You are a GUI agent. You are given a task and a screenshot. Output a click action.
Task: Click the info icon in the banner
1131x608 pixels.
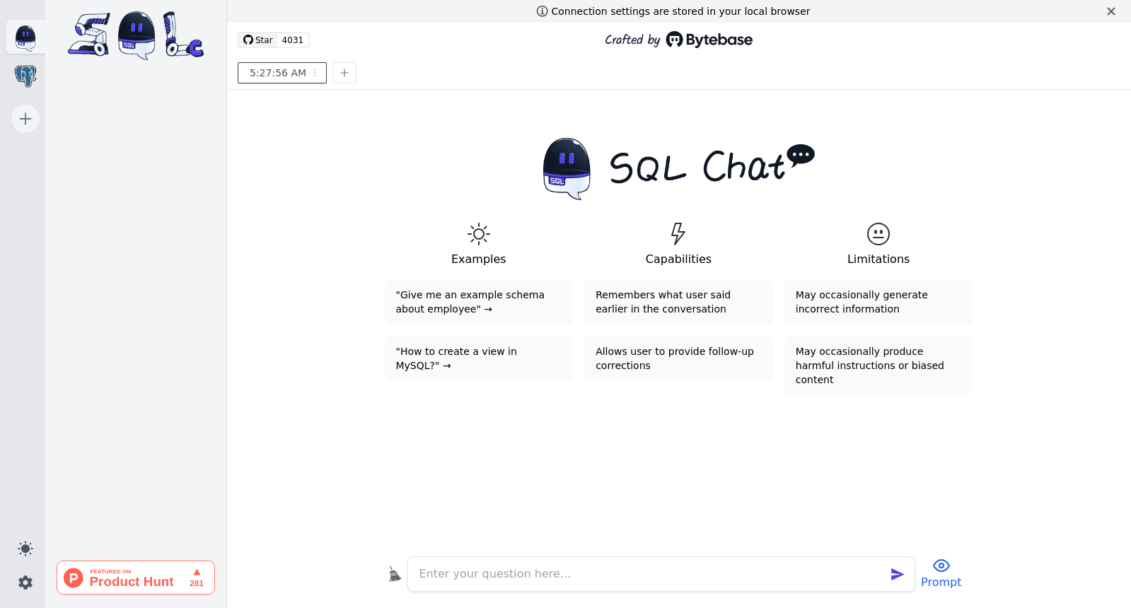click(x=543, y=11)
